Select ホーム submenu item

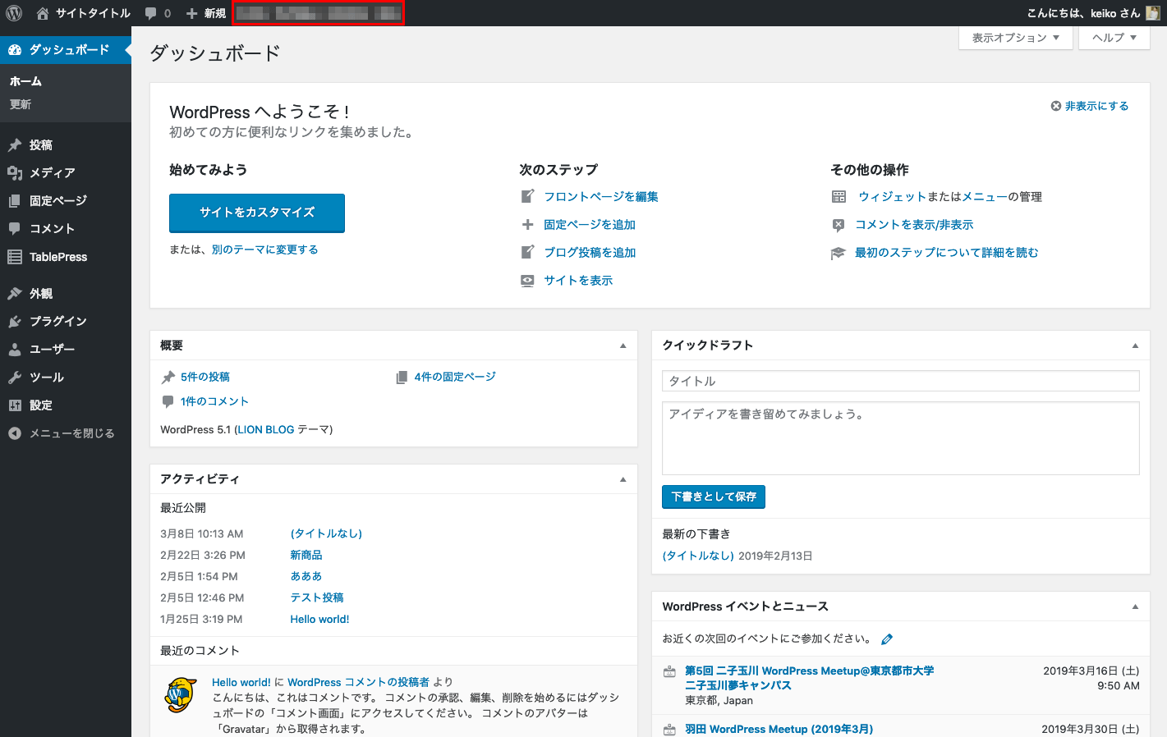coord(25,81)
